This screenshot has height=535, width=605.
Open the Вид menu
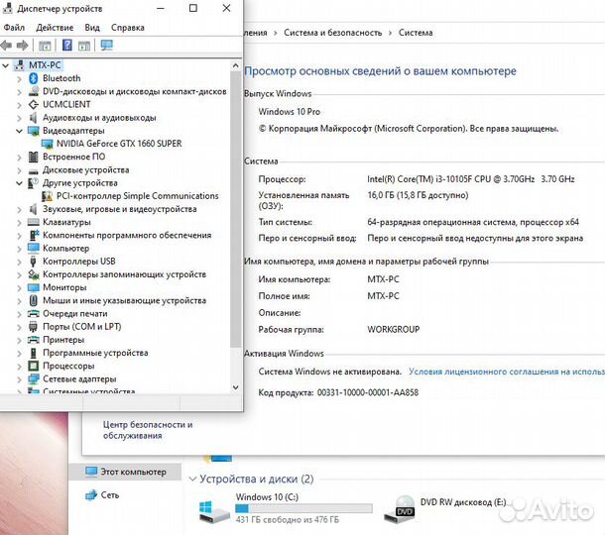[92, 28]
